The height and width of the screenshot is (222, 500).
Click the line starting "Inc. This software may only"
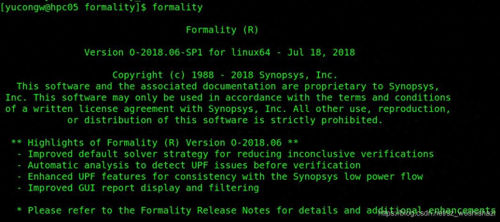pyautogui.click(x=228, y=98)
